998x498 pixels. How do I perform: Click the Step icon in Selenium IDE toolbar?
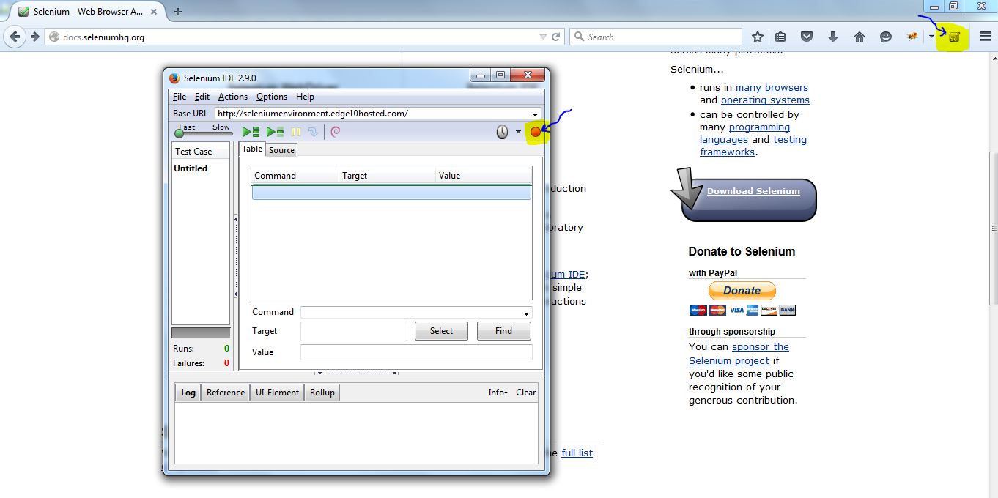pos(313,132)
